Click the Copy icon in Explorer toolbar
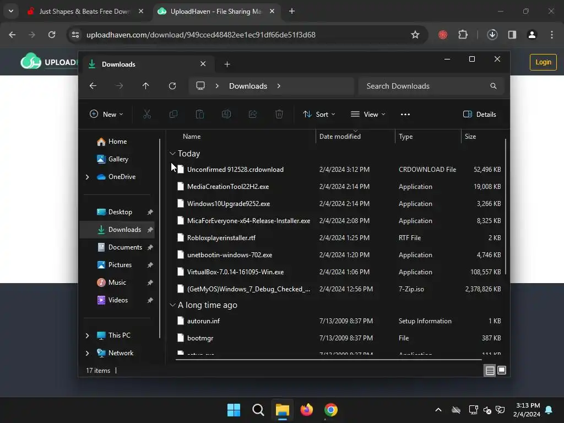564x423 pixels. (173, 115)
